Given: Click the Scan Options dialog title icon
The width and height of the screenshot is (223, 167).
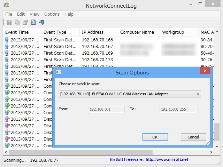Looking at the screenshot, I should (x=59, y=72).
